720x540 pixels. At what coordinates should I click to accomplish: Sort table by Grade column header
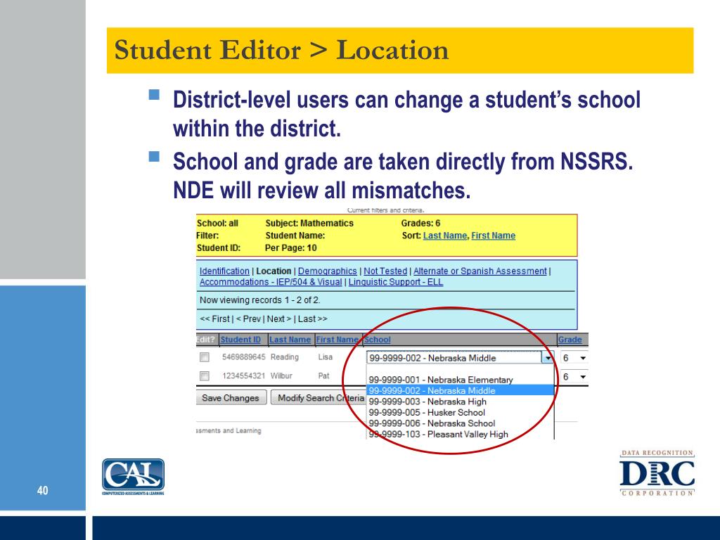pyautogui.click(x=570, y=340)
